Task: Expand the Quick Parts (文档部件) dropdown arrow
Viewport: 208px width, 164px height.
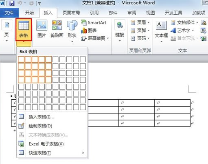Action: 197,22
